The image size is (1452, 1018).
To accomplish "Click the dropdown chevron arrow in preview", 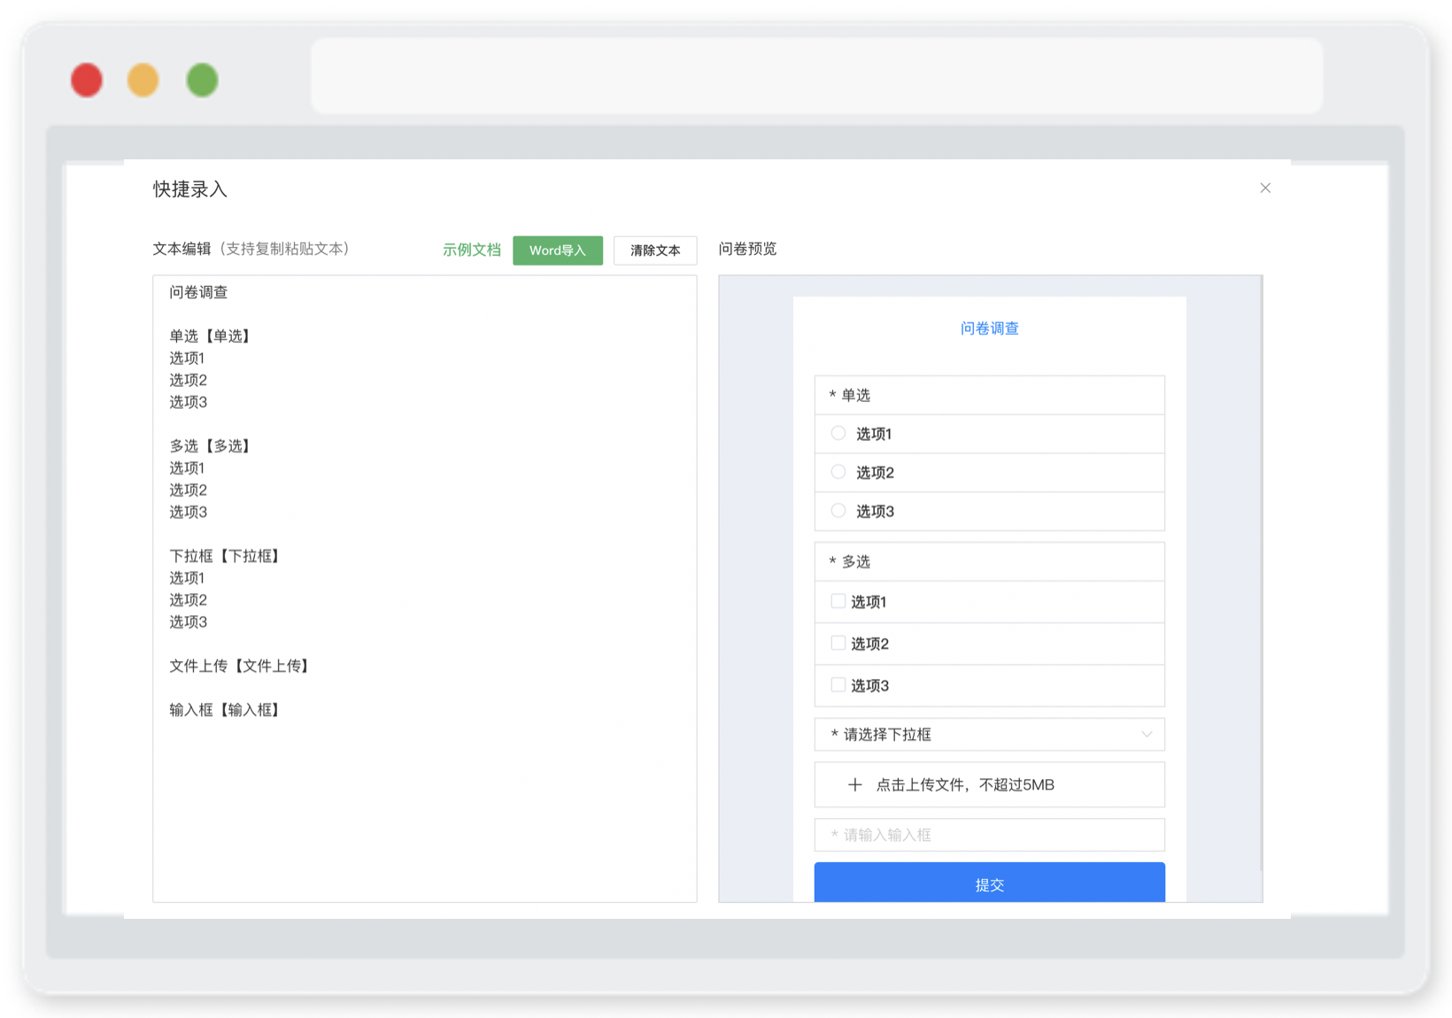I will pos(1147,734).
